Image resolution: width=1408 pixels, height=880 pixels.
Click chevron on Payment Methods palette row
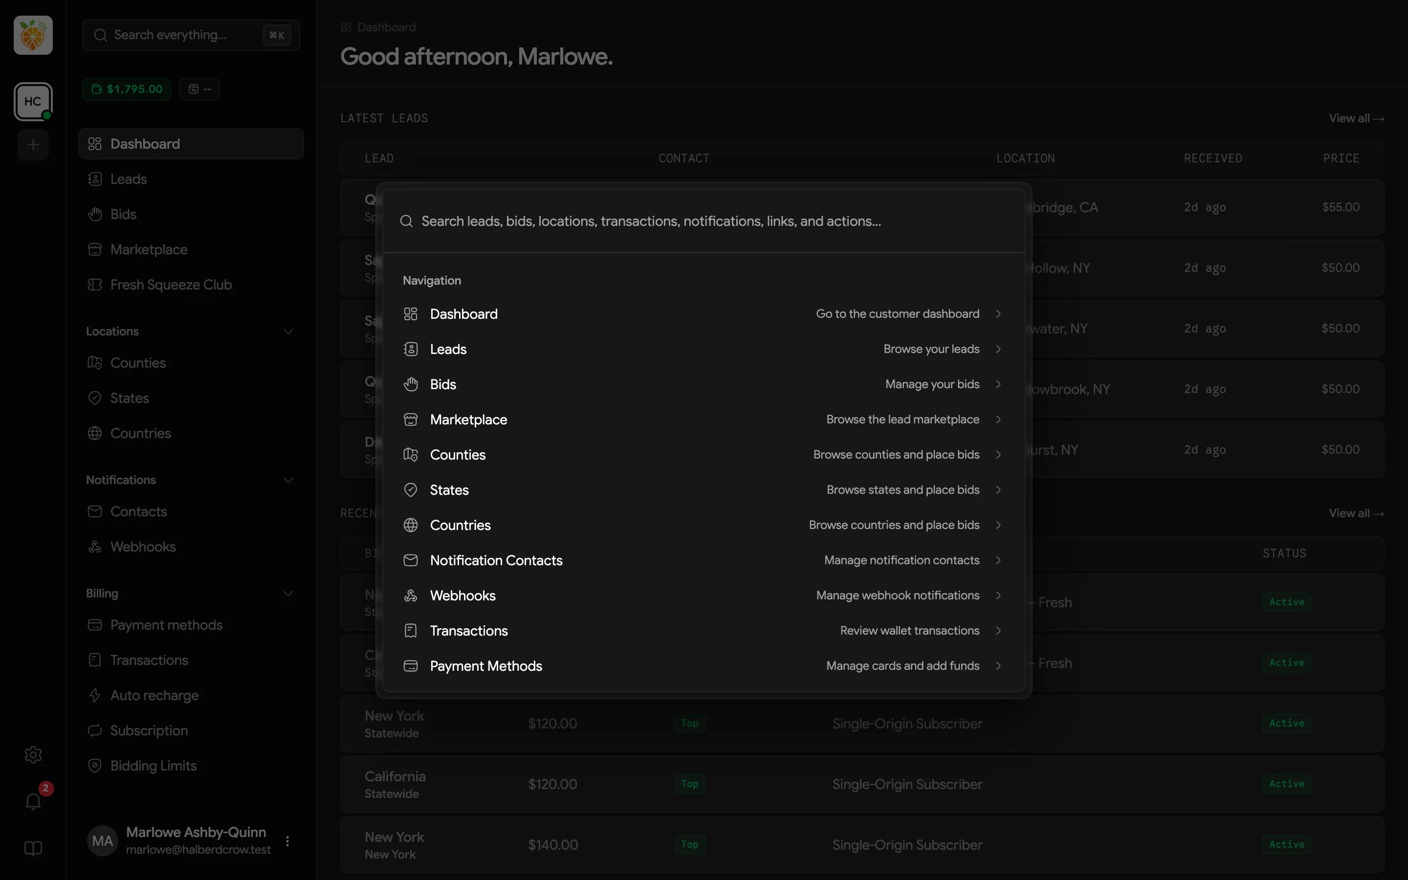pos(998,666)
